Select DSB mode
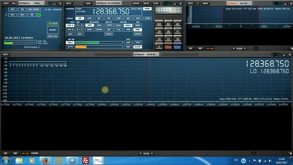Viewport: 293px width, 165px height. [119, 18]
